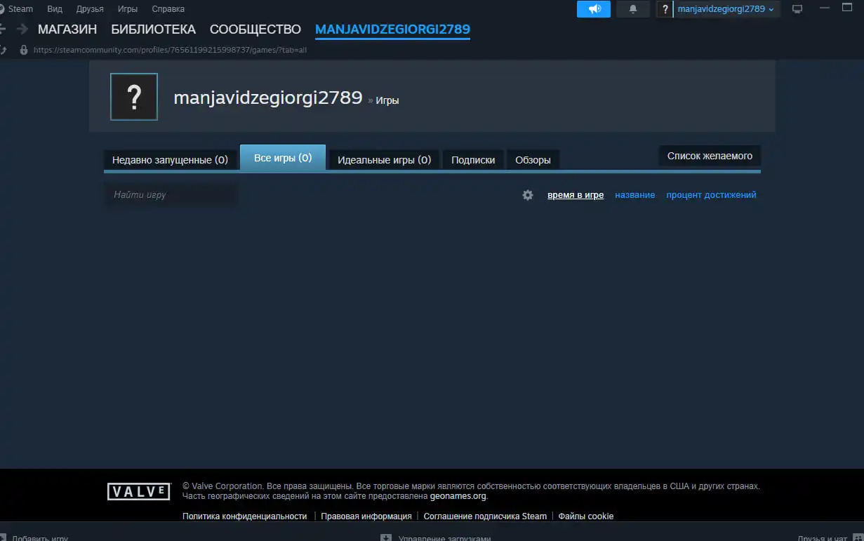
Task: Go forward with the navigation arrow
Action: coord(22,29)
